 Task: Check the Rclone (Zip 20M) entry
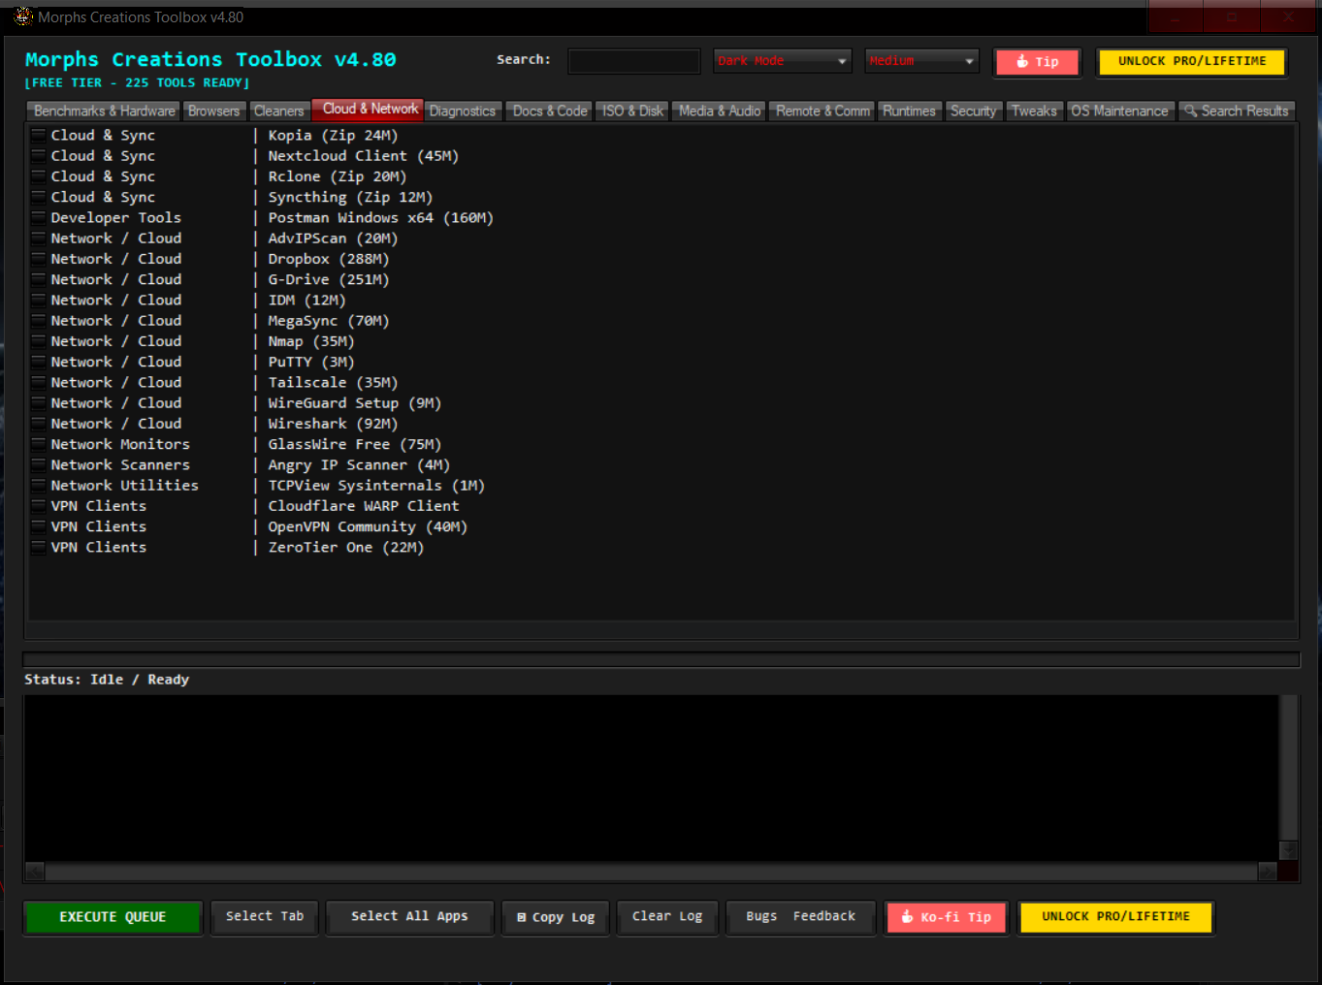coord(39,176)
